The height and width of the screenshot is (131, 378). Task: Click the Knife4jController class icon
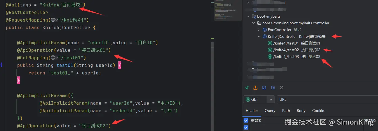tap(265, 36)
